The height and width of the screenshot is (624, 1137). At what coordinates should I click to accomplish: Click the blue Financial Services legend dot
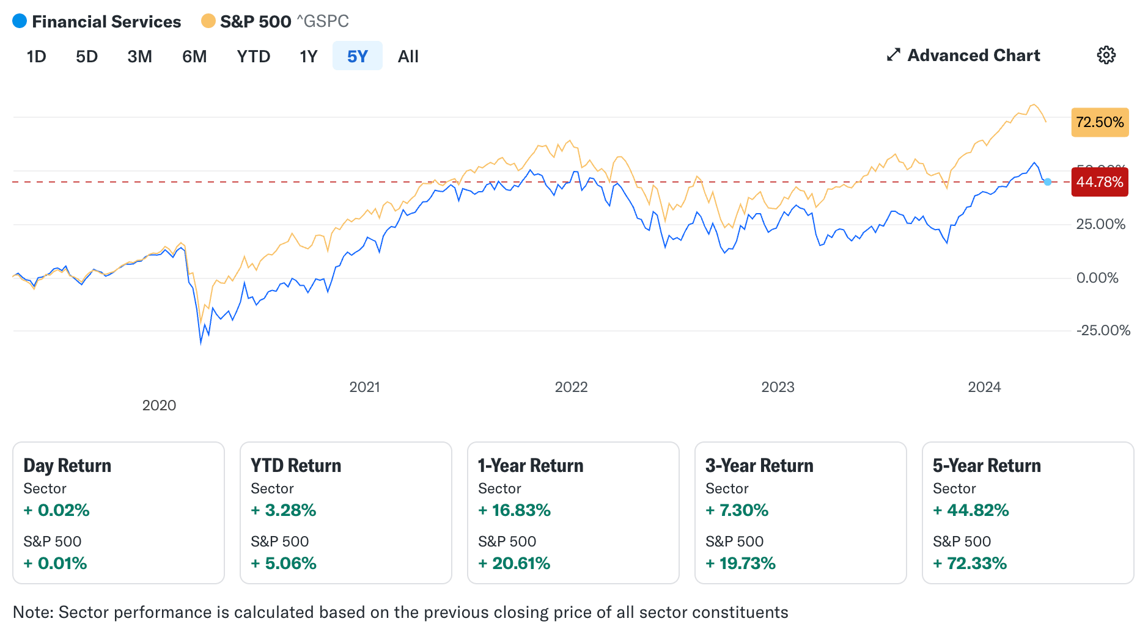pyautogui.click(x=20, y=21)
